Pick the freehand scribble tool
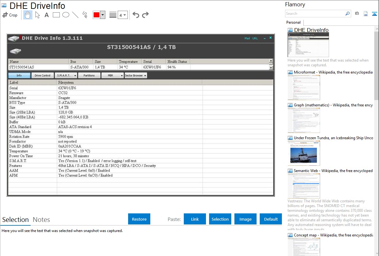 [x=85, y=15]
